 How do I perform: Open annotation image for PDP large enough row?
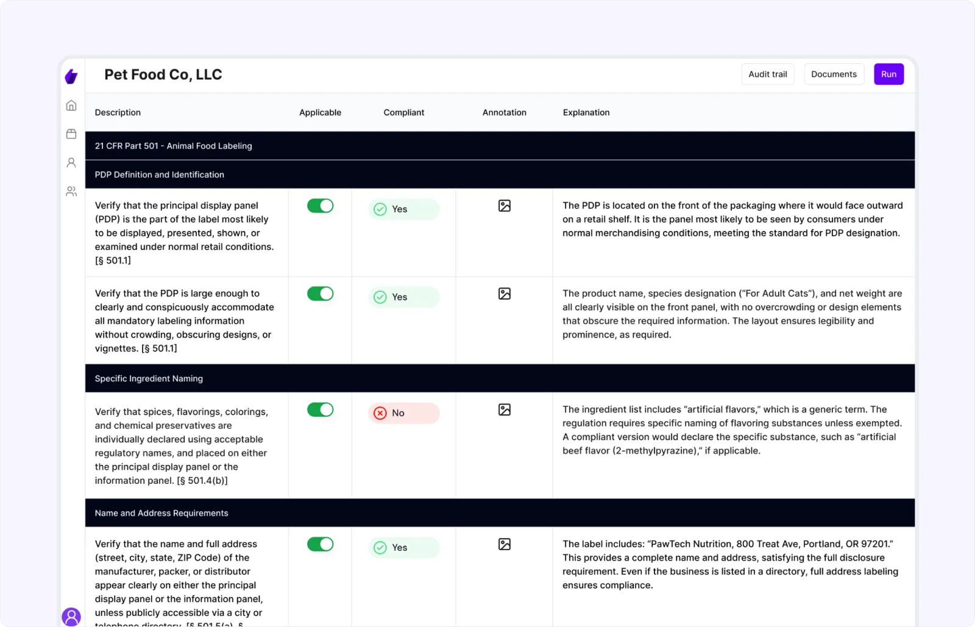pyautogui.click(x=505, y=294)
